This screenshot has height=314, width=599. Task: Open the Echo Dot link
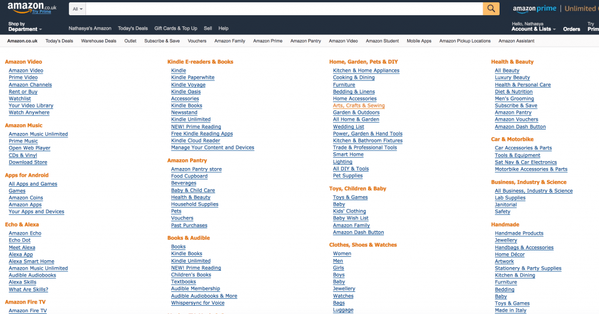click(19, 240)
